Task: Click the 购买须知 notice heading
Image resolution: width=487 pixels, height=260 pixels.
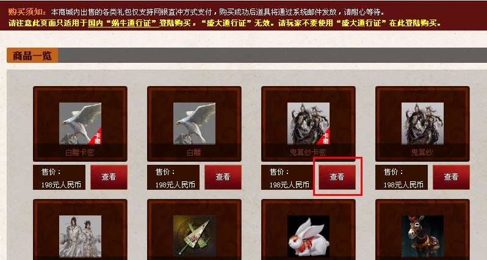Action: pyautogui.click(x=27, y=12)
